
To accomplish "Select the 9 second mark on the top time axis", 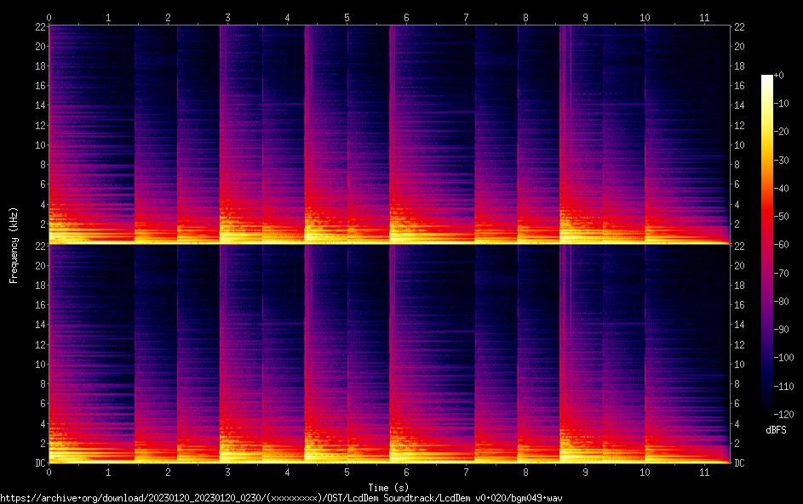I will click(585, 17).
